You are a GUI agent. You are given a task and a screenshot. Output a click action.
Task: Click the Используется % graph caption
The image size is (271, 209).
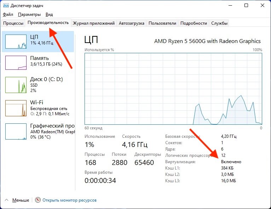pyautogui.click(x=99, y=50)
